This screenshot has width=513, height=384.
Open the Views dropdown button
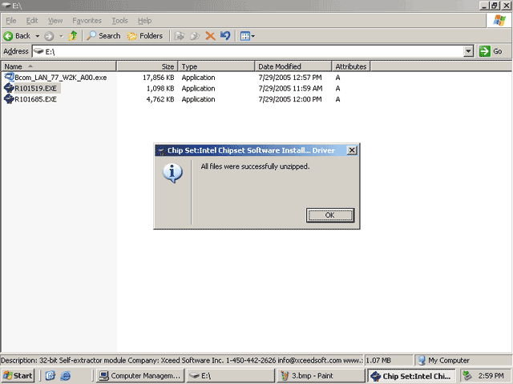pos(248,36)
